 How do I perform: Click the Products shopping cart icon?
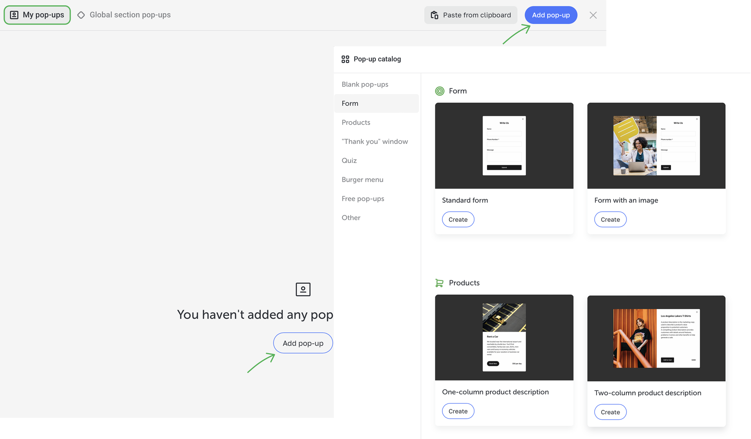(439, 283)
